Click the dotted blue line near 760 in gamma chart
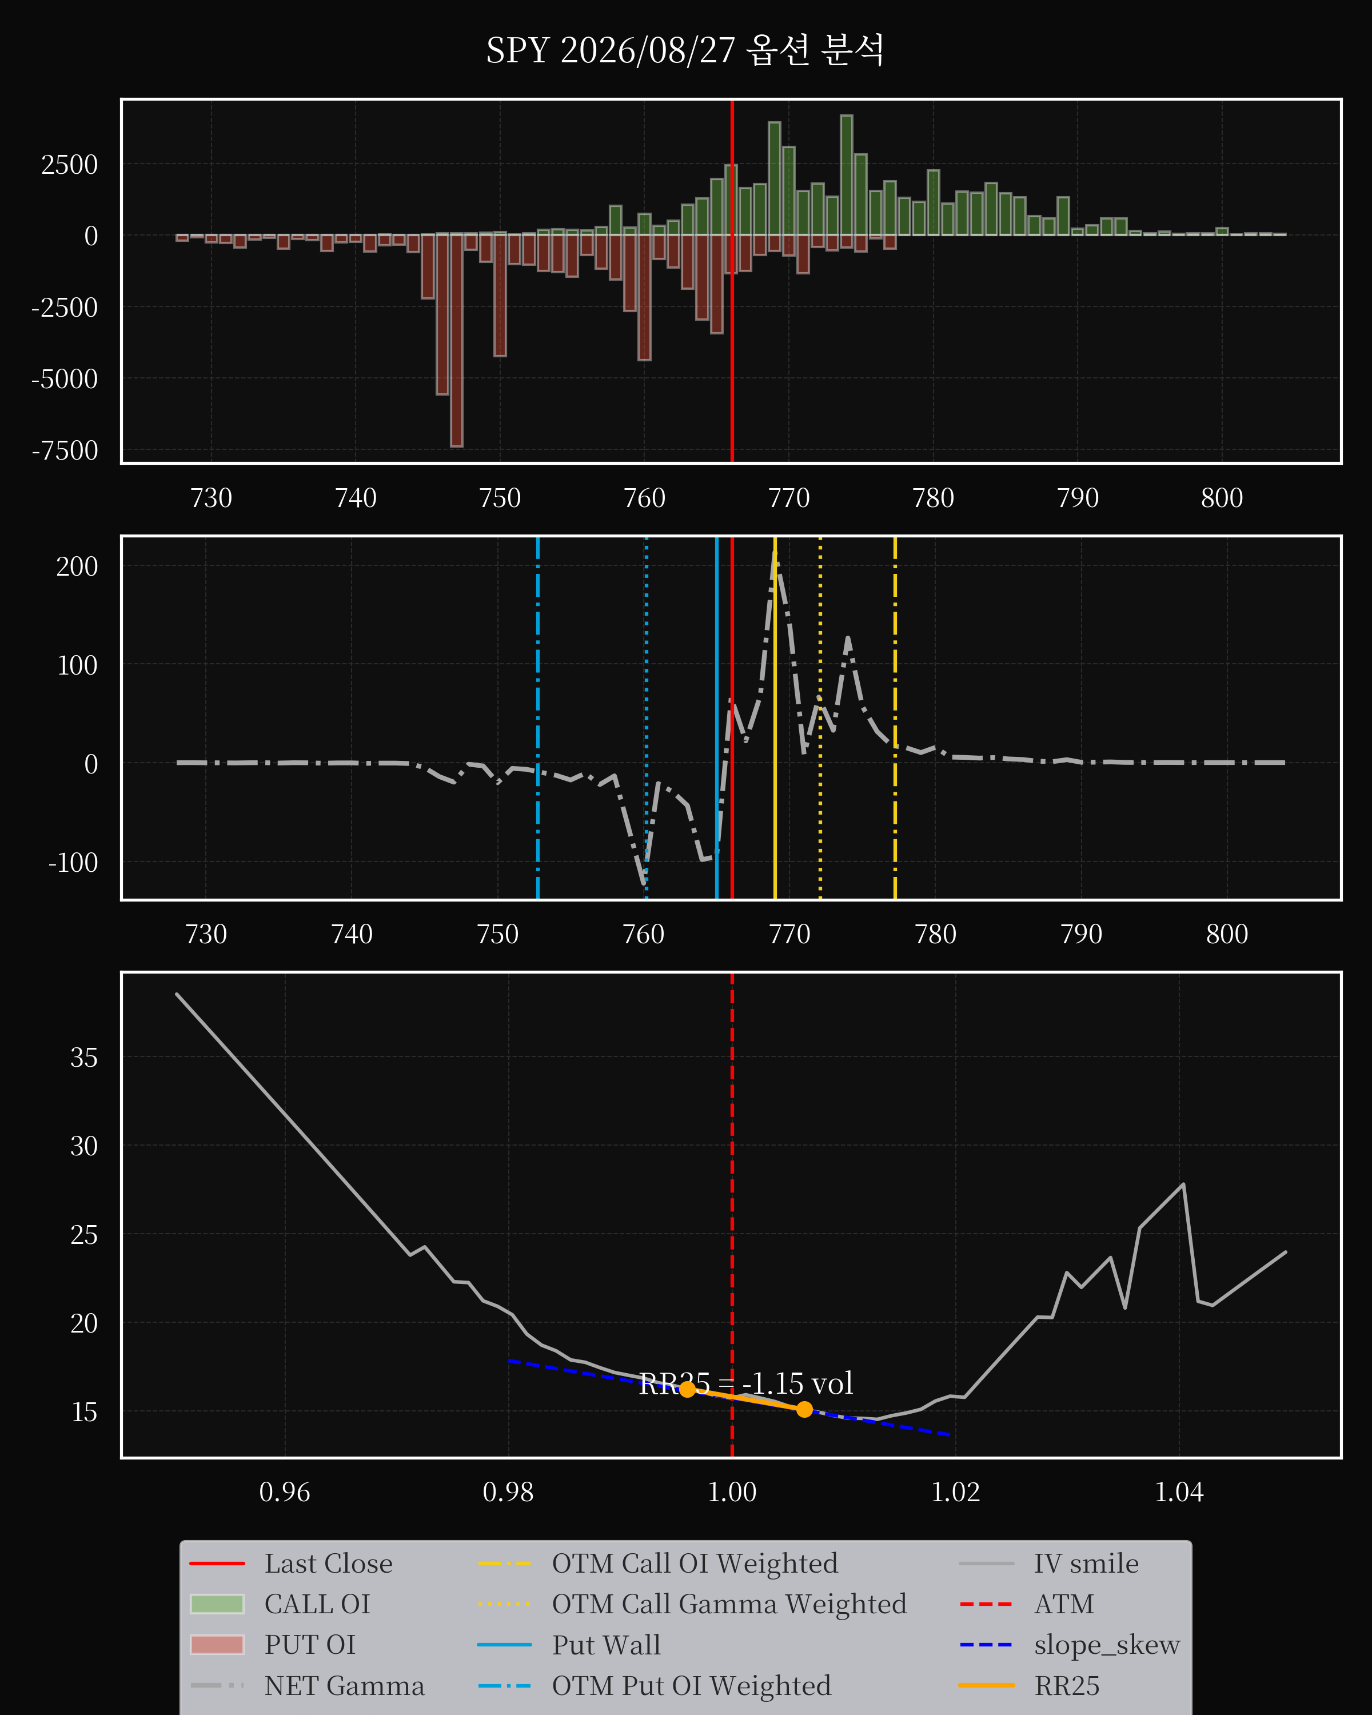The height and width of the screenshot is (1715, 1372). [x=646, y=717]
